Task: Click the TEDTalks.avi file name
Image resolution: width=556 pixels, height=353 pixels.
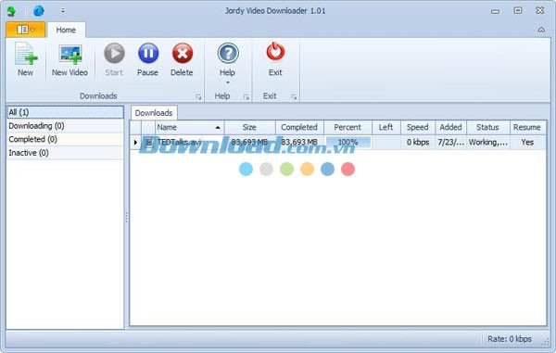Action: tap(179, 142)
